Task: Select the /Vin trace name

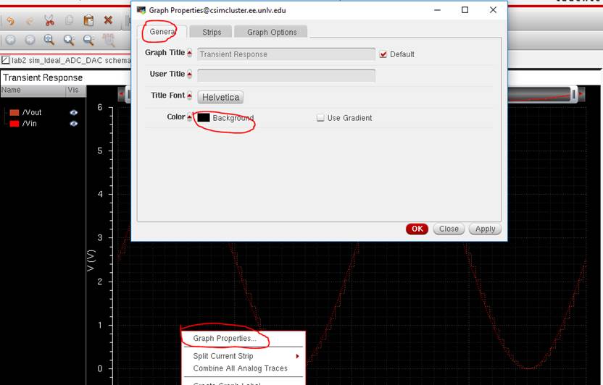Action: [29, 124]
